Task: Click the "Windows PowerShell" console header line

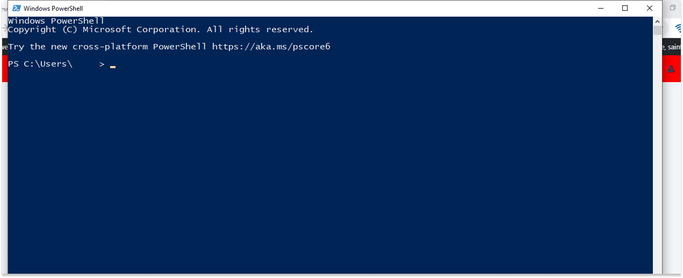Action: [56, 21]
